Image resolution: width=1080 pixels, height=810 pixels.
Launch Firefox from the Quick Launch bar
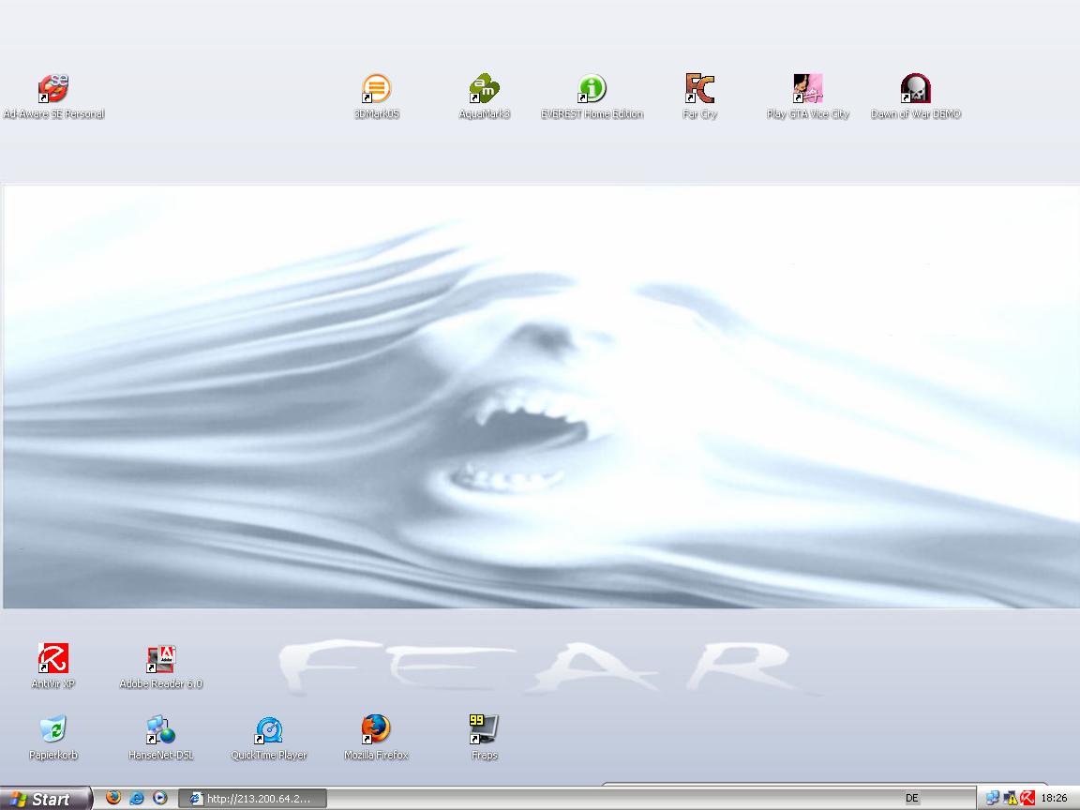(113, 798)
